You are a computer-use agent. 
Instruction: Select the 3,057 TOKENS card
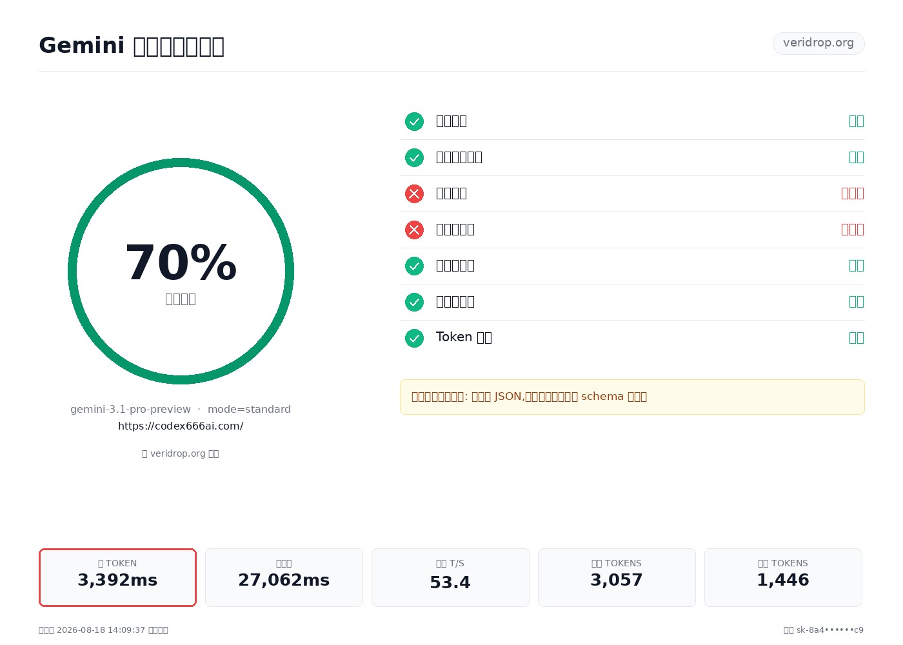coord(617,577)
